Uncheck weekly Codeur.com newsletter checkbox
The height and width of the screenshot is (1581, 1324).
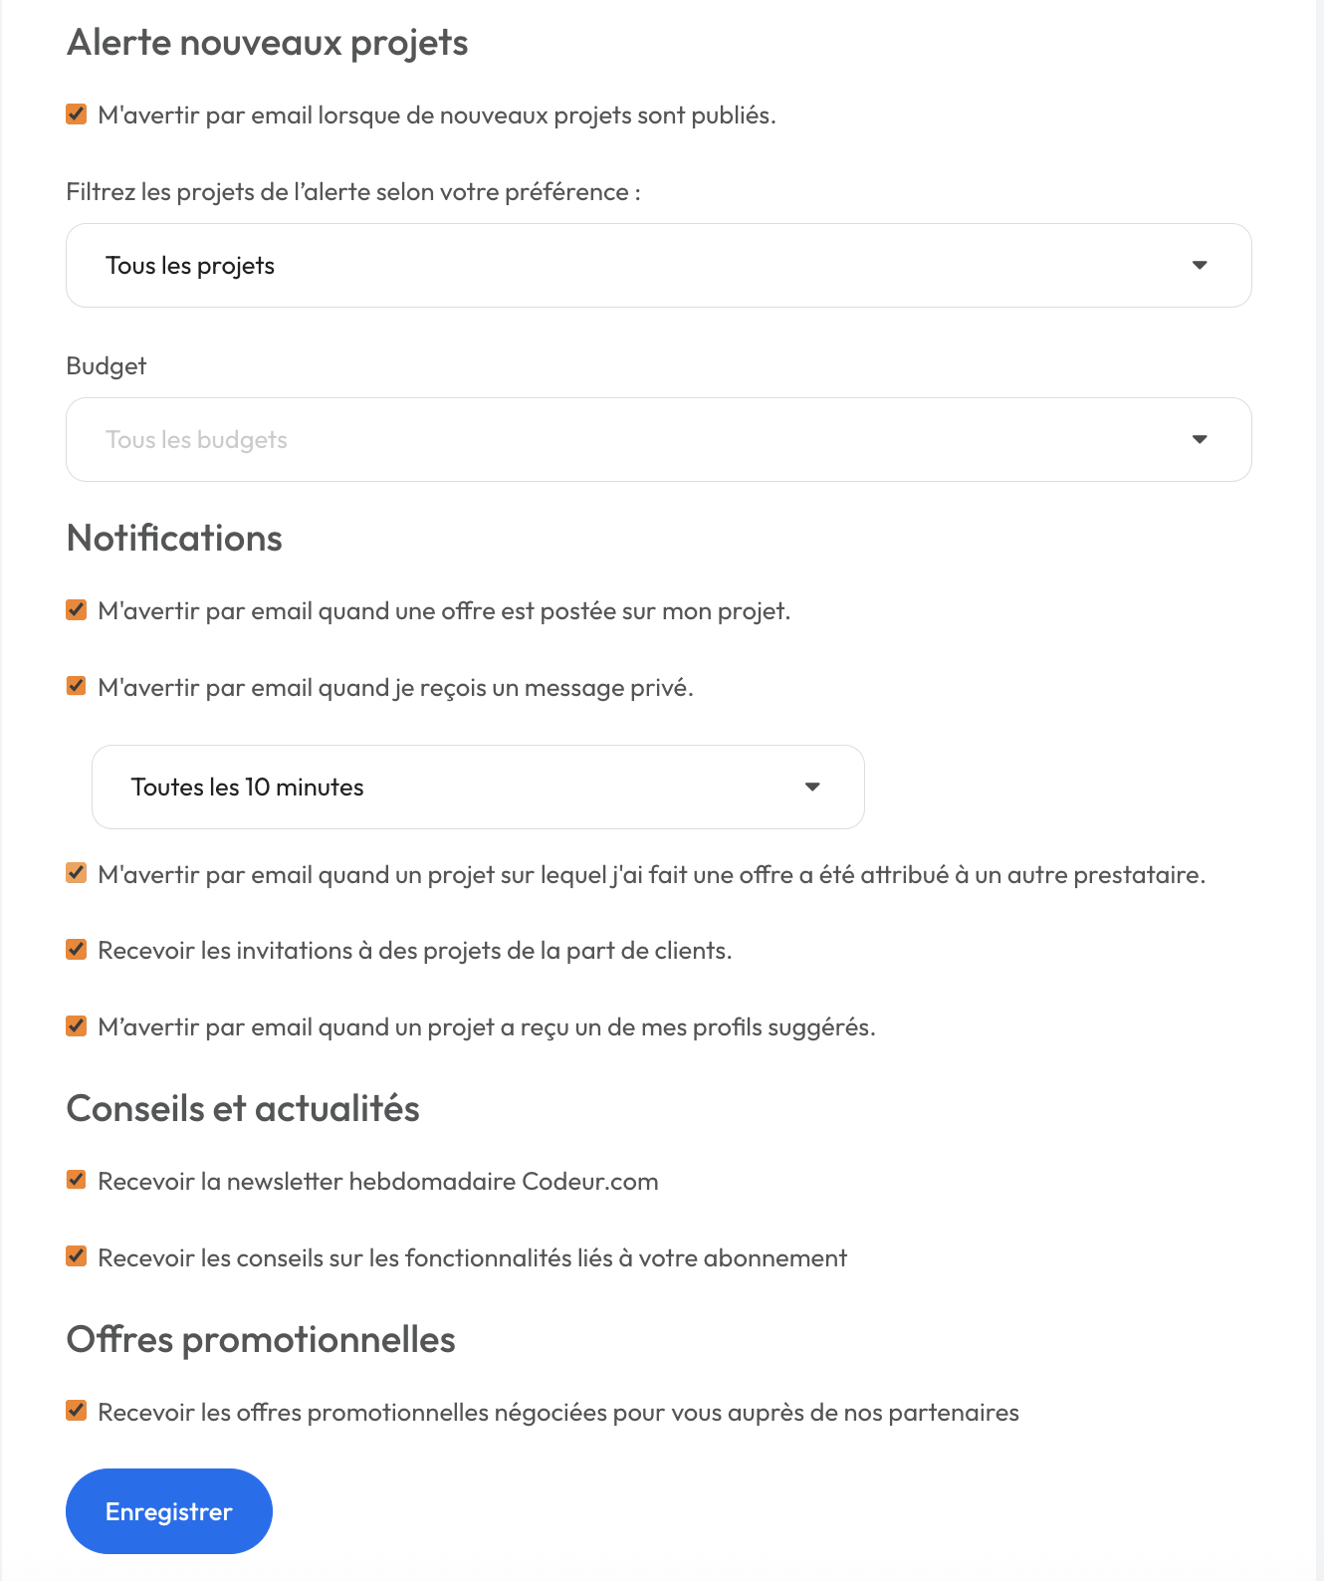(77, 1180)
